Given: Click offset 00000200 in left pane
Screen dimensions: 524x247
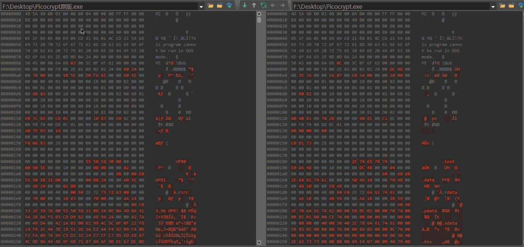Looking at the screenshot, I should pos(11,210).
